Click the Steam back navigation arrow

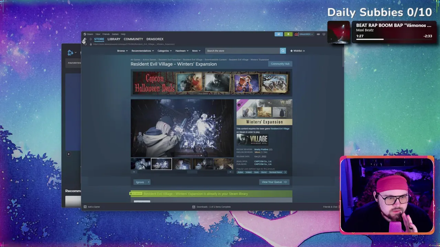click(x=84, y=39)
